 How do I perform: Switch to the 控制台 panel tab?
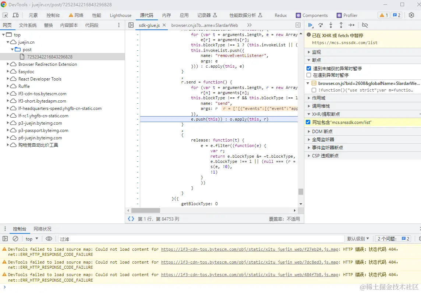click(53, 15)
